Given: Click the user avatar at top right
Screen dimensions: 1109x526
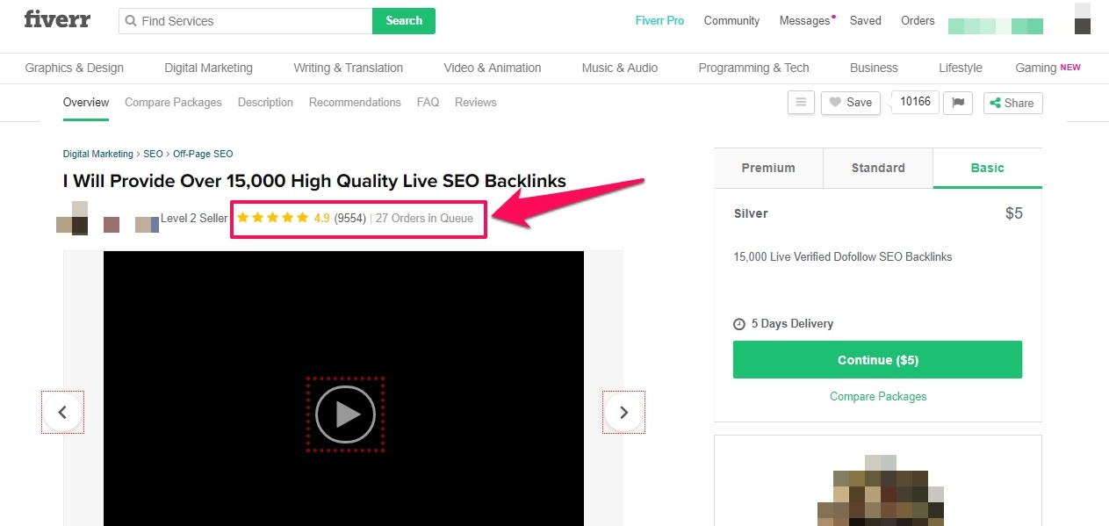Looking at the screenshot, I should coord(1083,18).
